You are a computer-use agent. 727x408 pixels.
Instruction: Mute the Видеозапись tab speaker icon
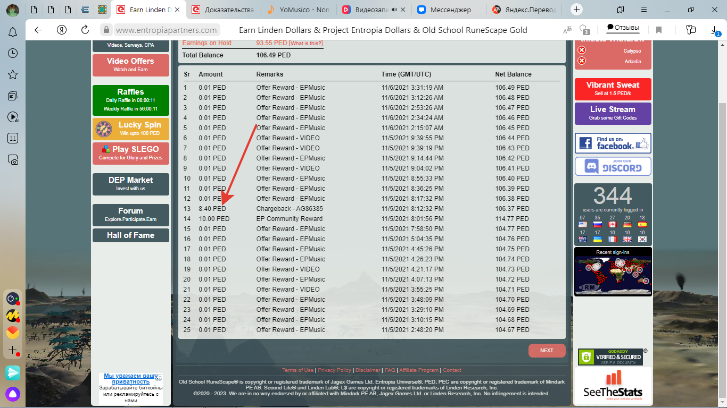tap(394, 10)
